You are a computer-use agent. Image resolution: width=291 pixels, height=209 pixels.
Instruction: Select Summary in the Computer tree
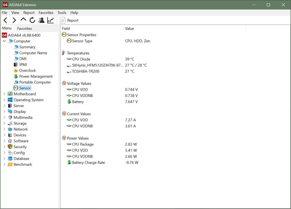[x=27, y=47]
